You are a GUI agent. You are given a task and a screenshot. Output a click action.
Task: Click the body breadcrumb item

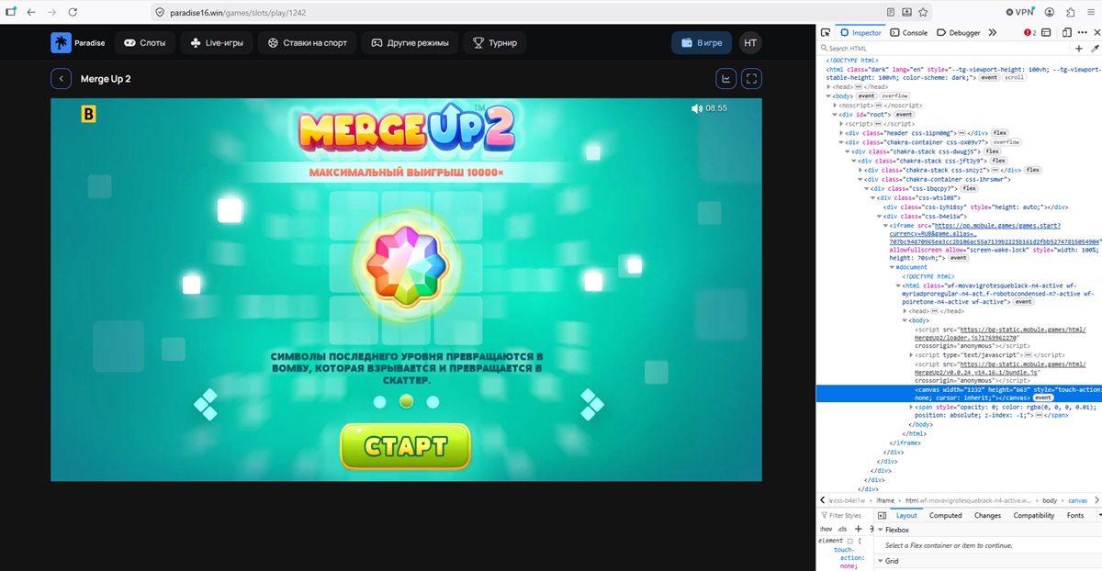[1050, 500]
